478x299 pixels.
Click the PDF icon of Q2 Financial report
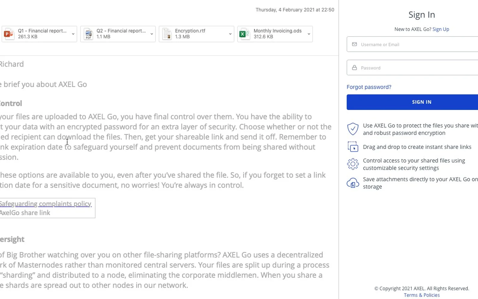coord(88,34)
